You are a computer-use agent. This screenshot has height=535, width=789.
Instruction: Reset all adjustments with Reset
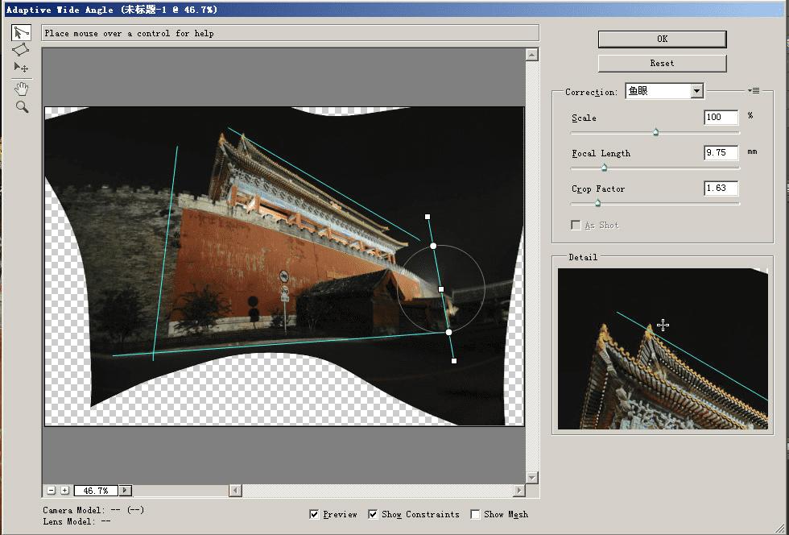662,63
